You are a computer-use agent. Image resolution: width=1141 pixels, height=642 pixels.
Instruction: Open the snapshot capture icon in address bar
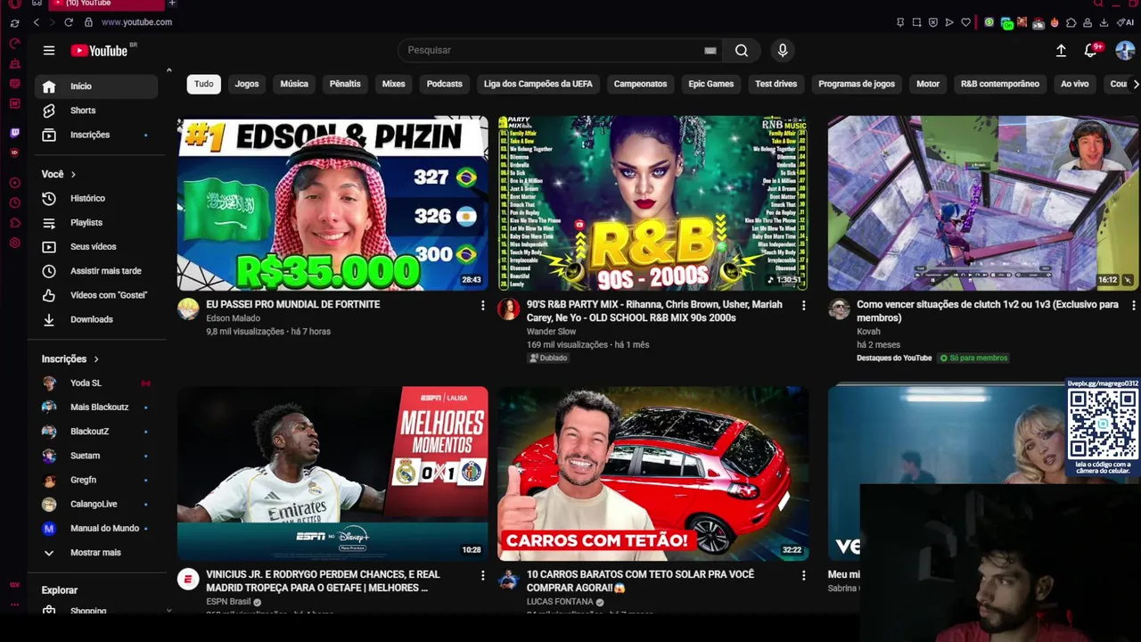click(916, 22)
